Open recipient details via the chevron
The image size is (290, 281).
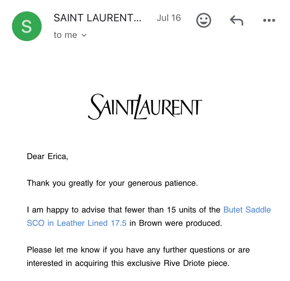coord(83,35)
